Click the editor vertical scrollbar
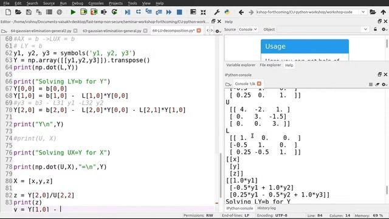Image resolution: width=389 pixels, height=219 pixels. coord(220,175)
